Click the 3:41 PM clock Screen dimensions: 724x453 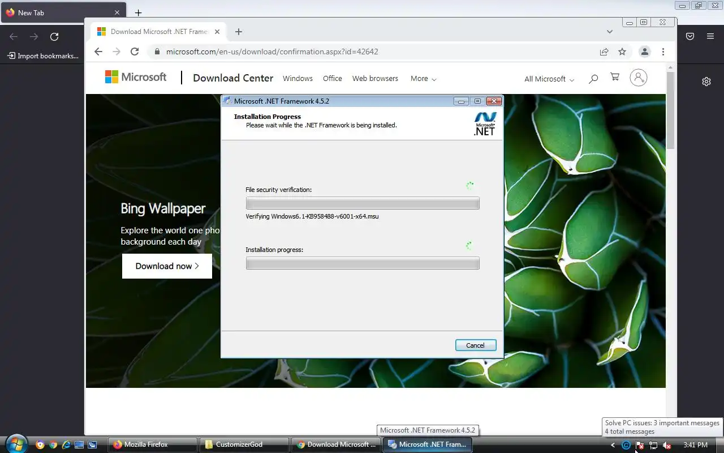point(695,445)
